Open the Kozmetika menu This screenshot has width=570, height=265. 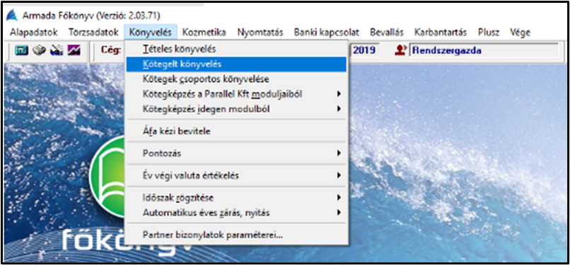click(x=204, y=33)
